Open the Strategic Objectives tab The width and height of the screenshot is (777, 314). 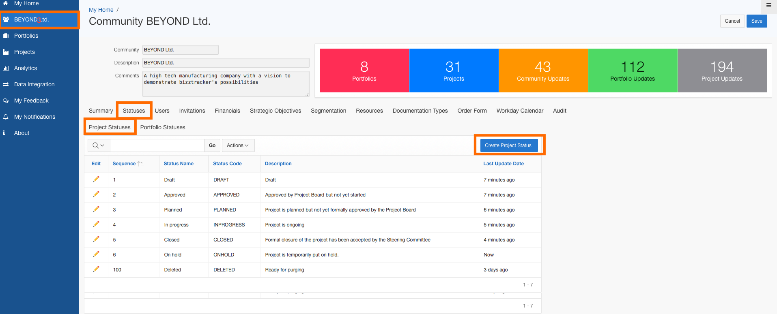click(276, 111)
